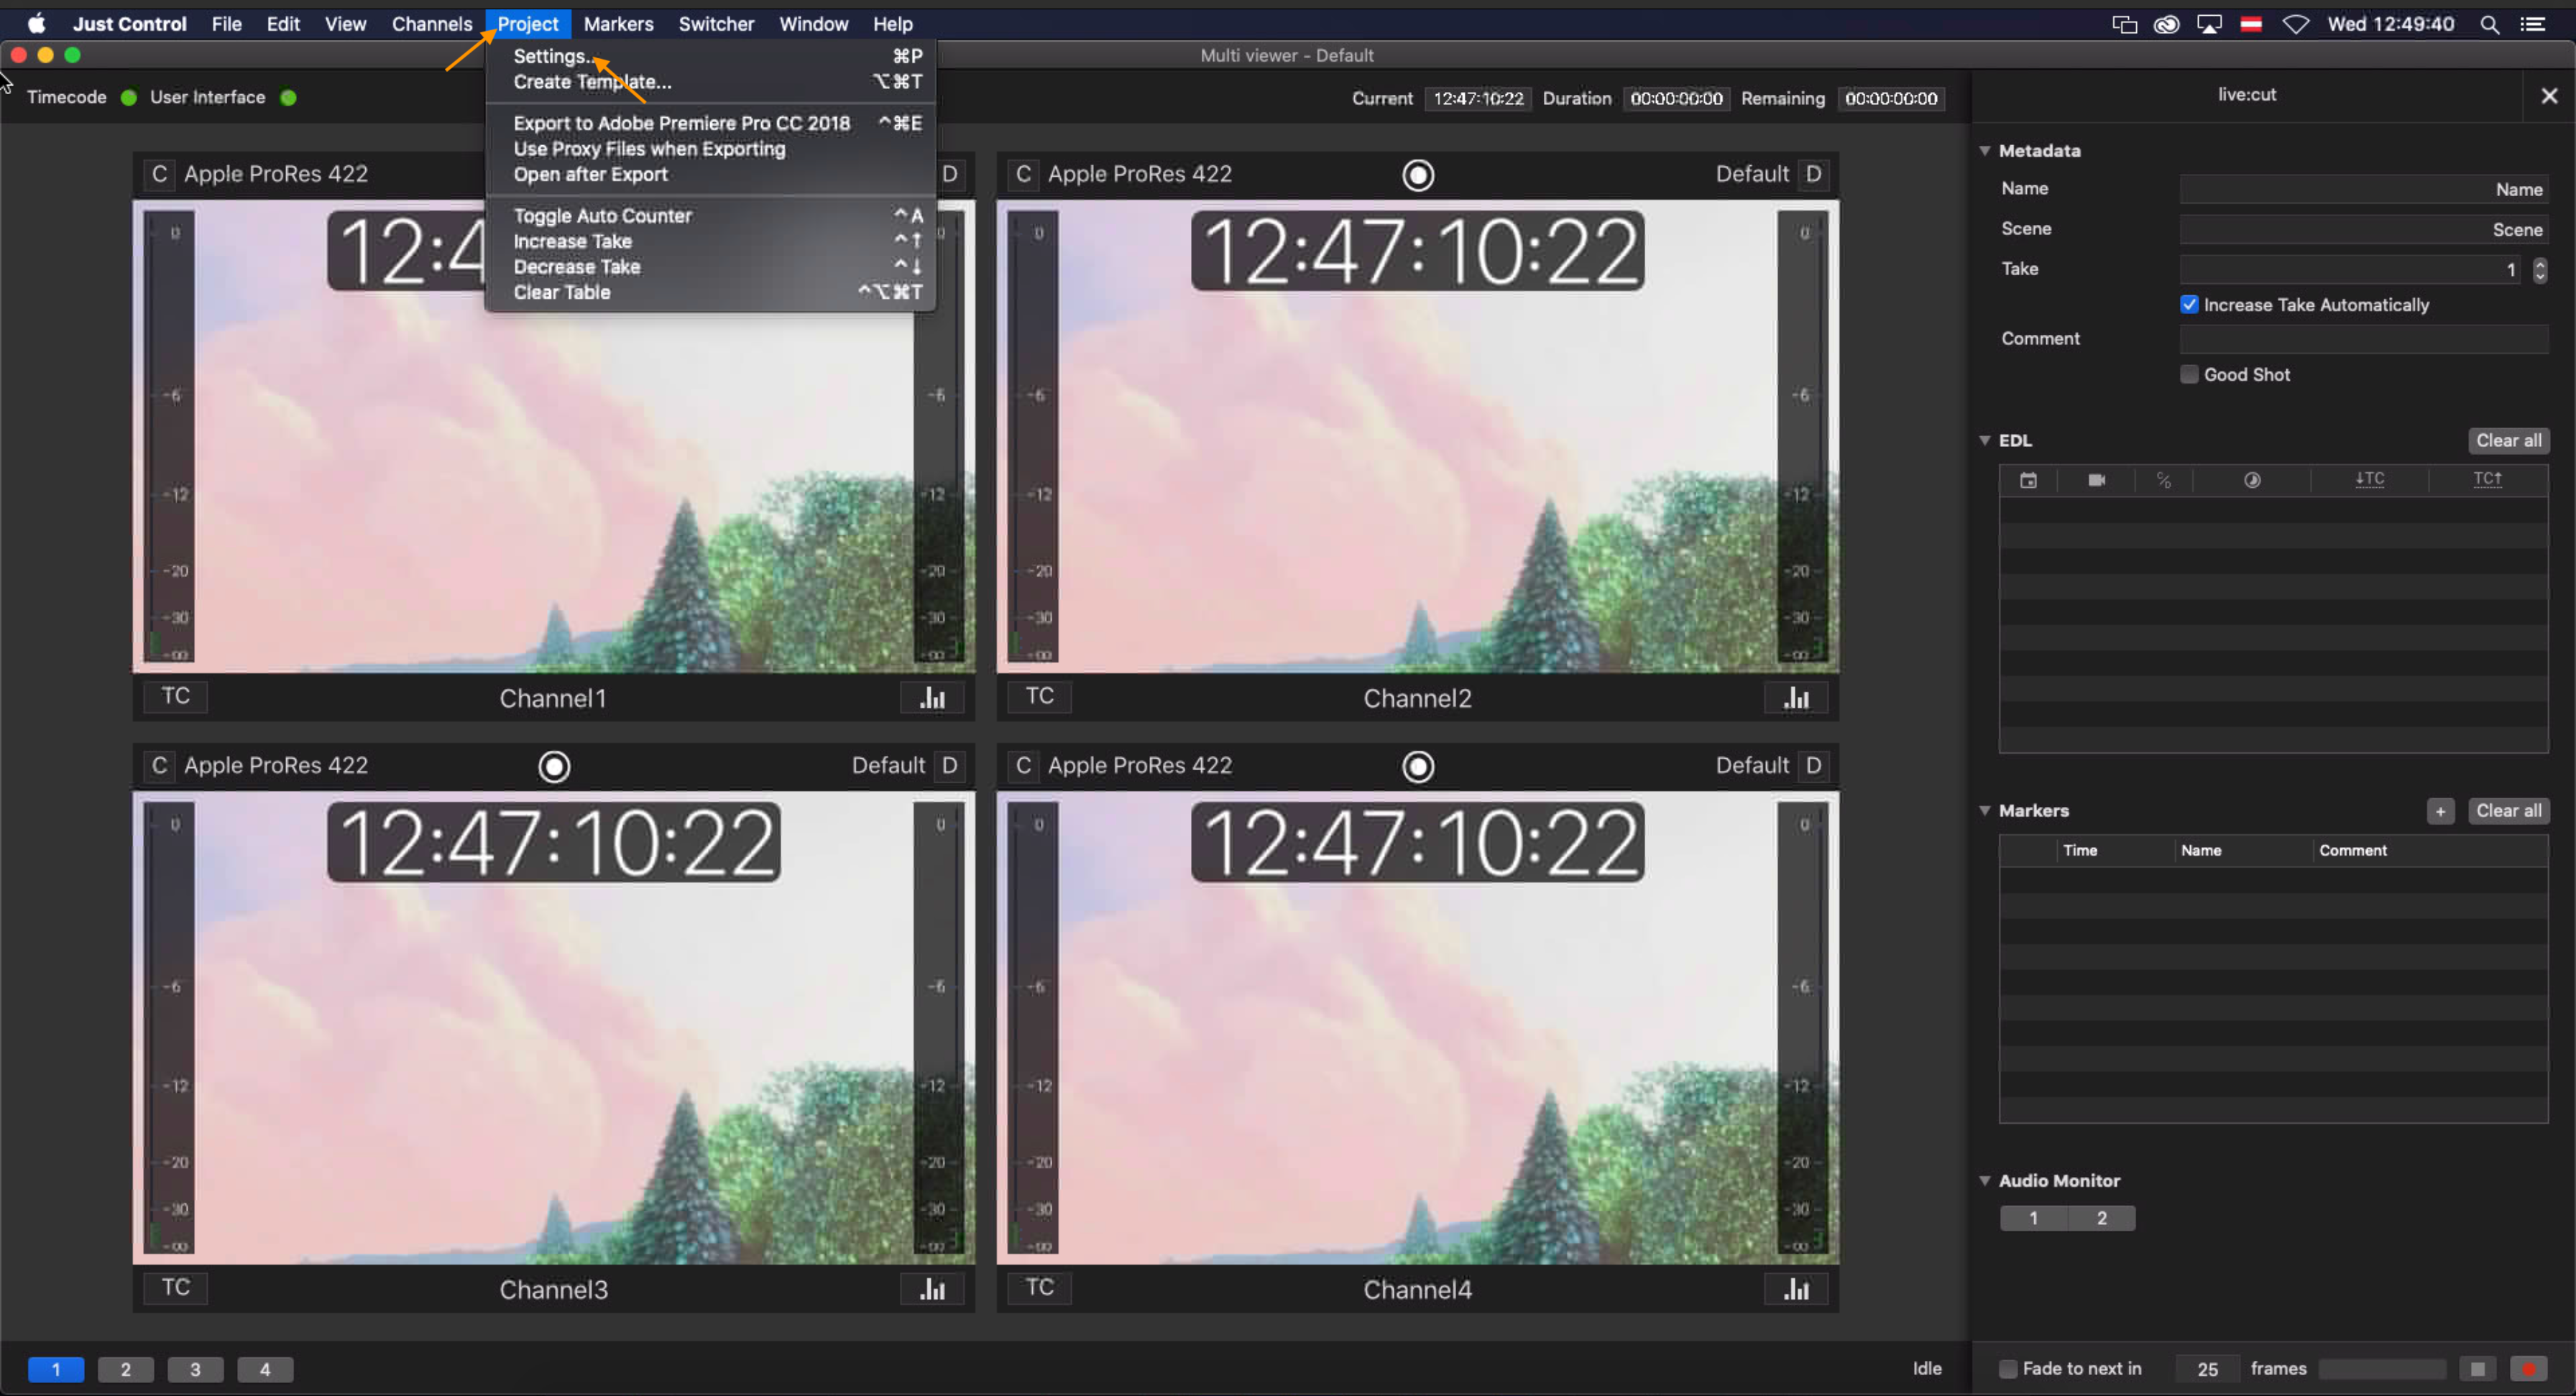Switch to viewer layout 2 button
Image resolution: width=2576 pixels, height=1396 pixels.
126,1369
